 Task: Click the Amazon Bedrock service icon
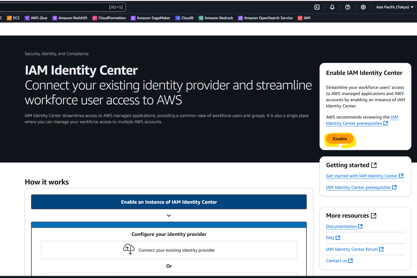[201, 18]
